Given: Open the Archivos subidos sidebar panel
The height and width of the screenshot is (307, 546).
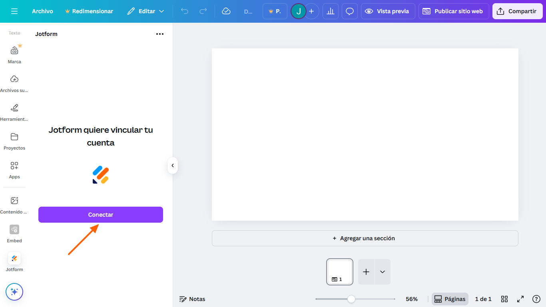Looking at the screenshot, I should (x=14, y=83).
